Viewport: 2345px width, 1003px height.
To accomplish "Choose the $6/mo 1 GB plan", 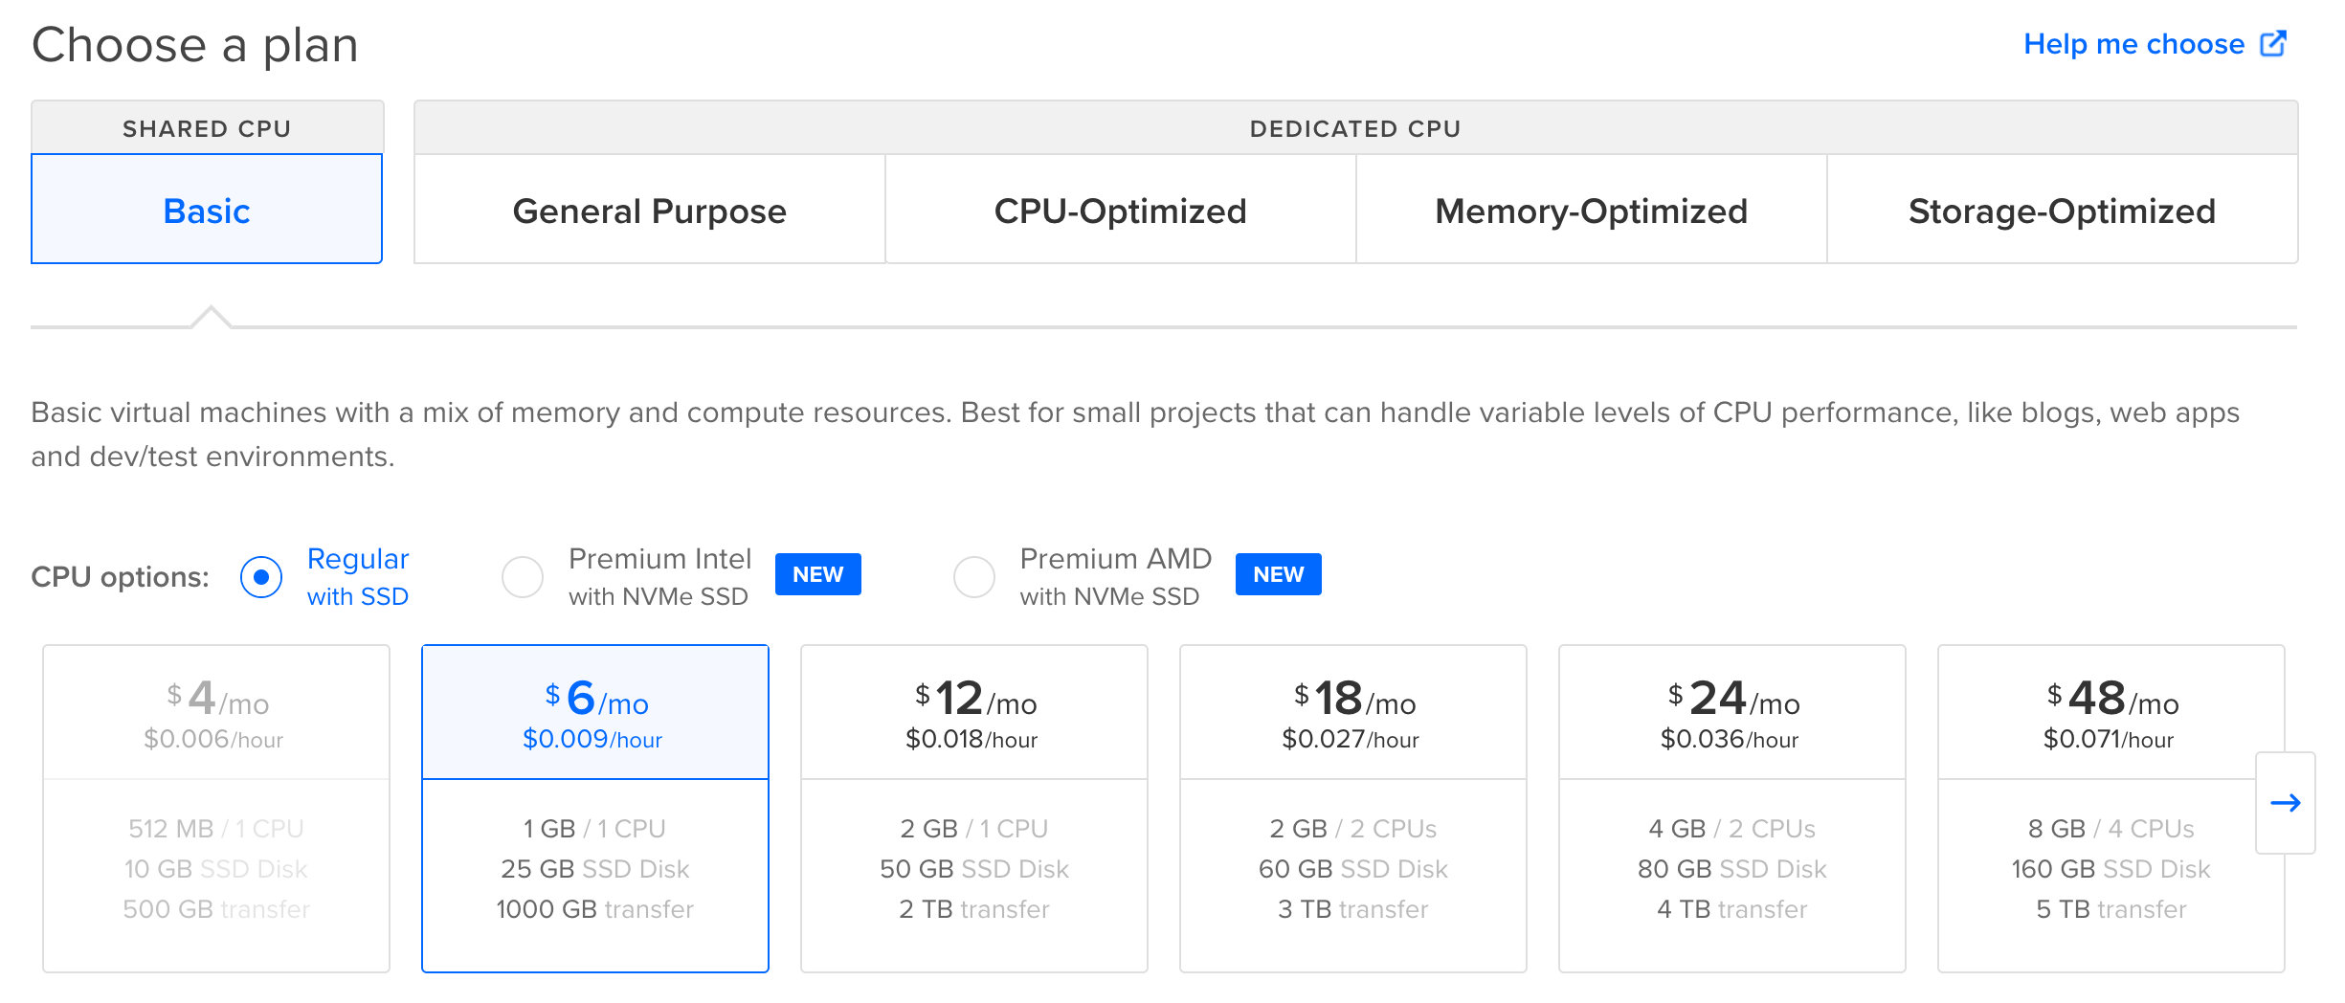I will (595, 809).
